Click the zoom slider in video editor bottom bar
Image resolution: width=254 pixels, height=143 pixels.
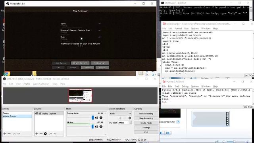pyautogui.click(x=234, y=141)
